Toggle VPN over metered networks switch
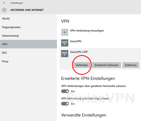The width and height of the screenshot is (141, 121). (x=65, y=91)
